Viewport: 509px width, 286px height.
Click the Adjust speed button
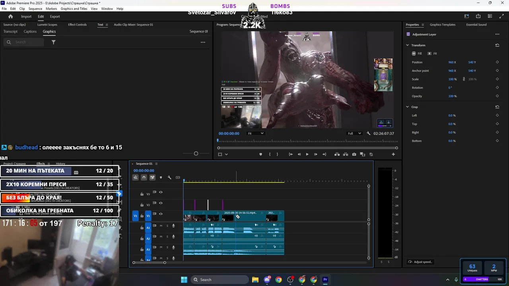click(x=420, y=262)
